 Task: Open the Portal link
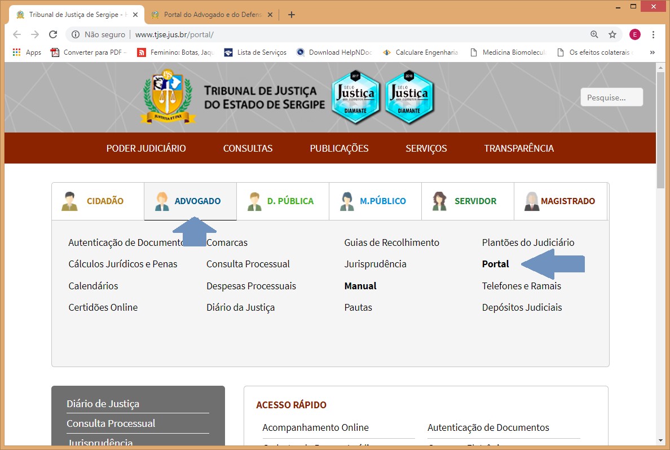click(495, 264)
